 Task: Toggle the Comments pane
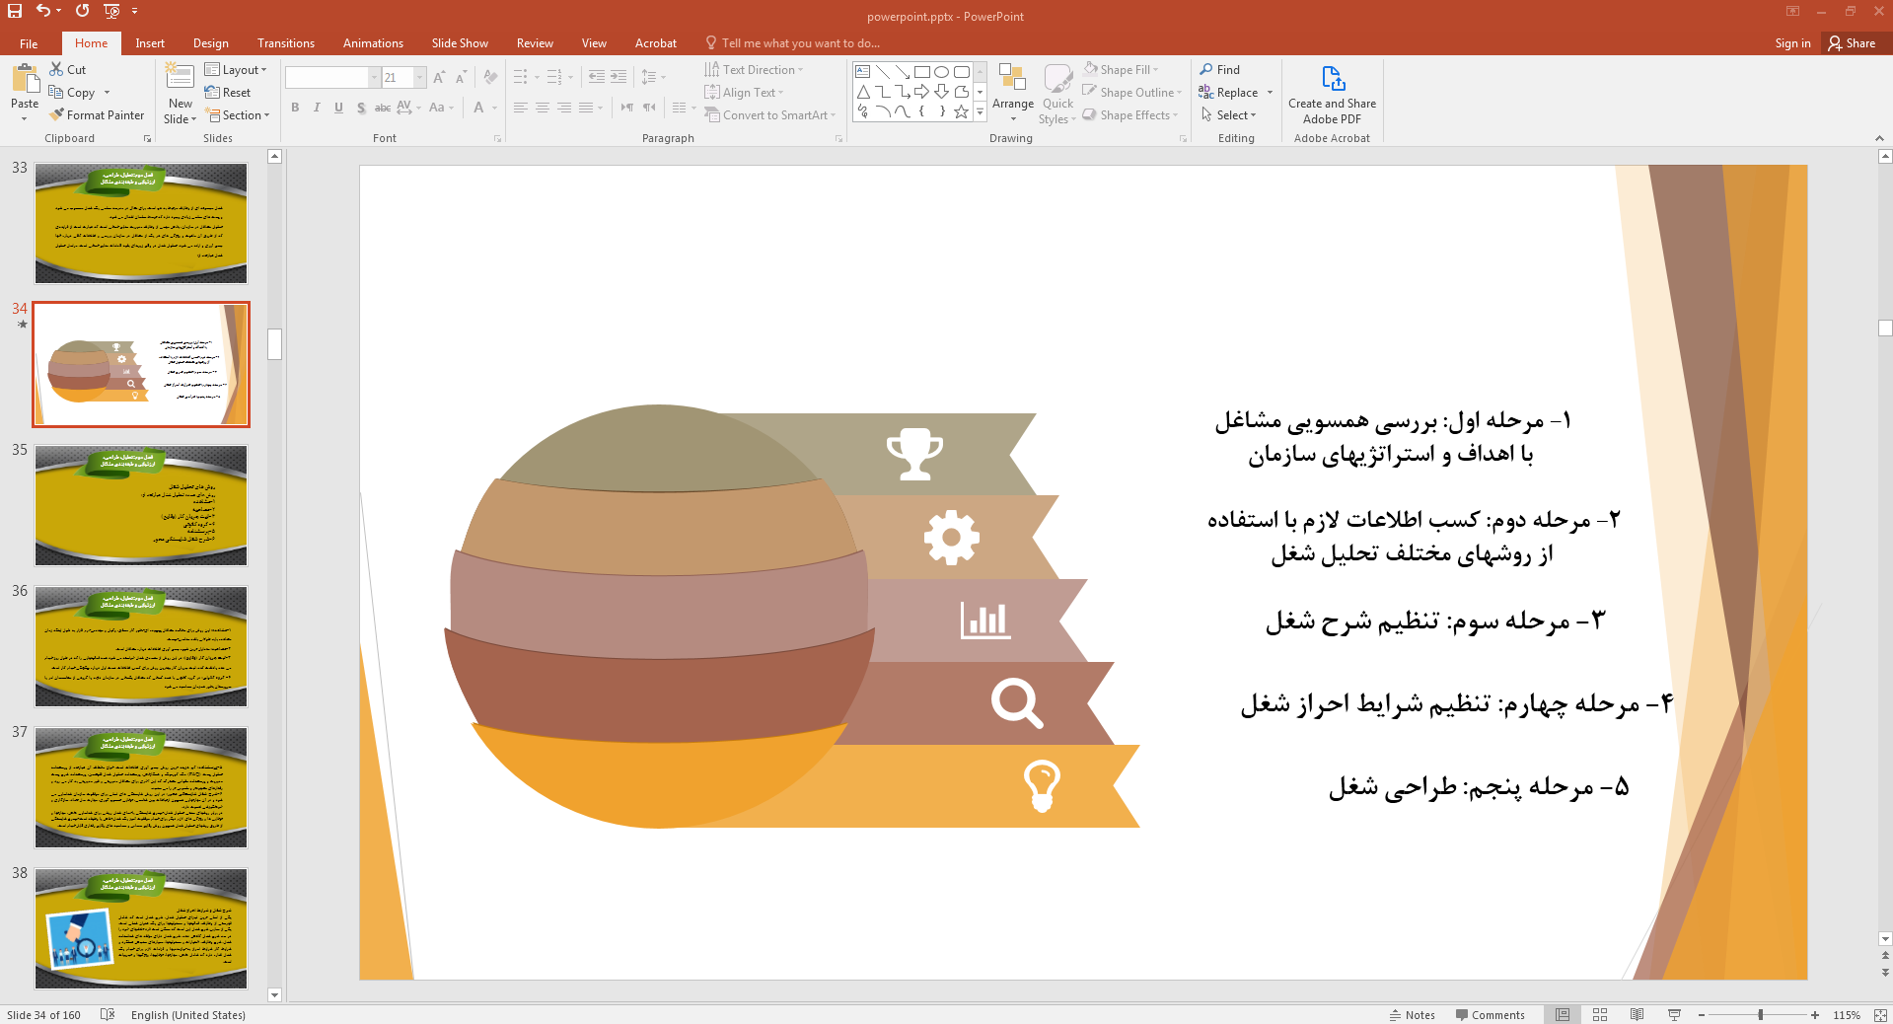[x=1490, y=1014]
